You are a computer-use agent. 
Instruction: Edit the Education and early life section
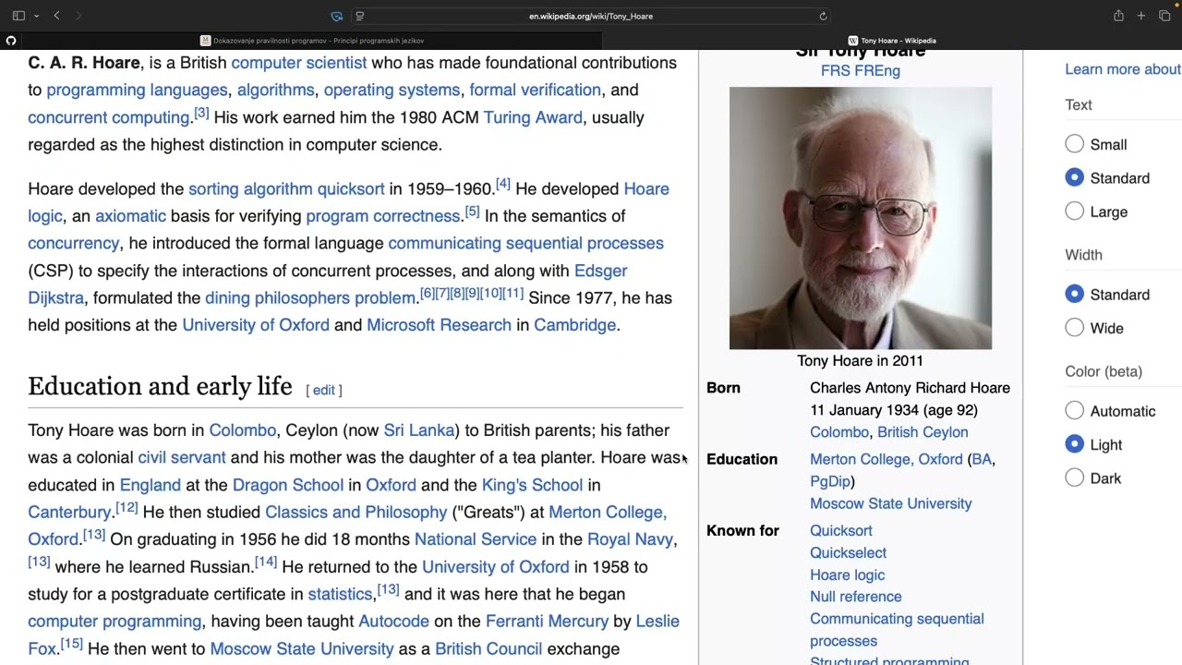tap(323, 390)
